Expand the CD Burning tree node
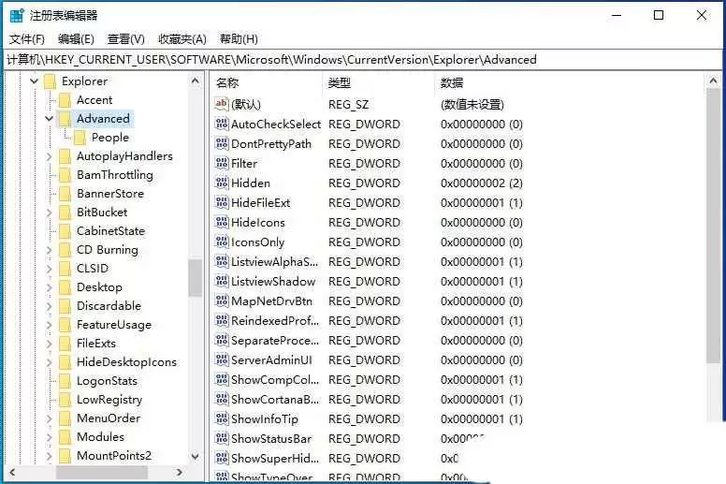This screenshot has height=484, width=726. coord(49,250)
